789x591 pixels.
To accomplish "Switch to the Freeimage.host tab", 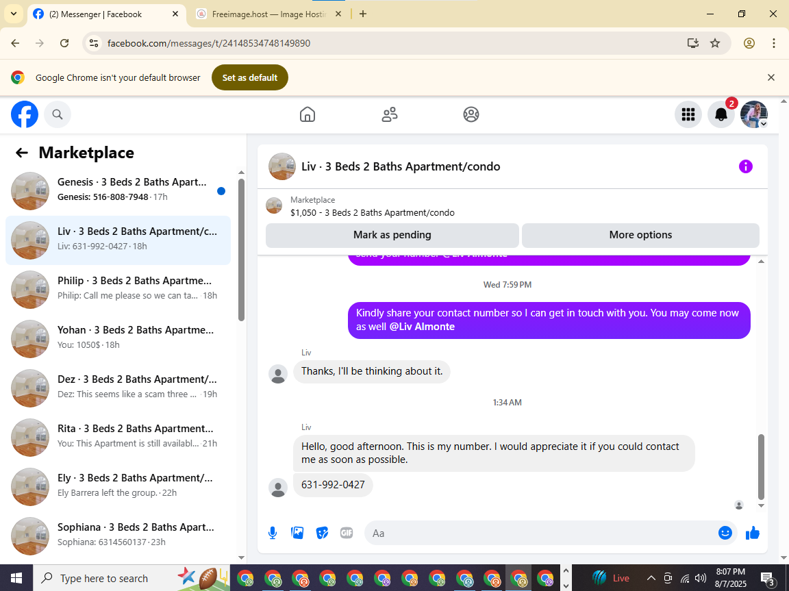I will pyautogui.click(x=269, y=14).
